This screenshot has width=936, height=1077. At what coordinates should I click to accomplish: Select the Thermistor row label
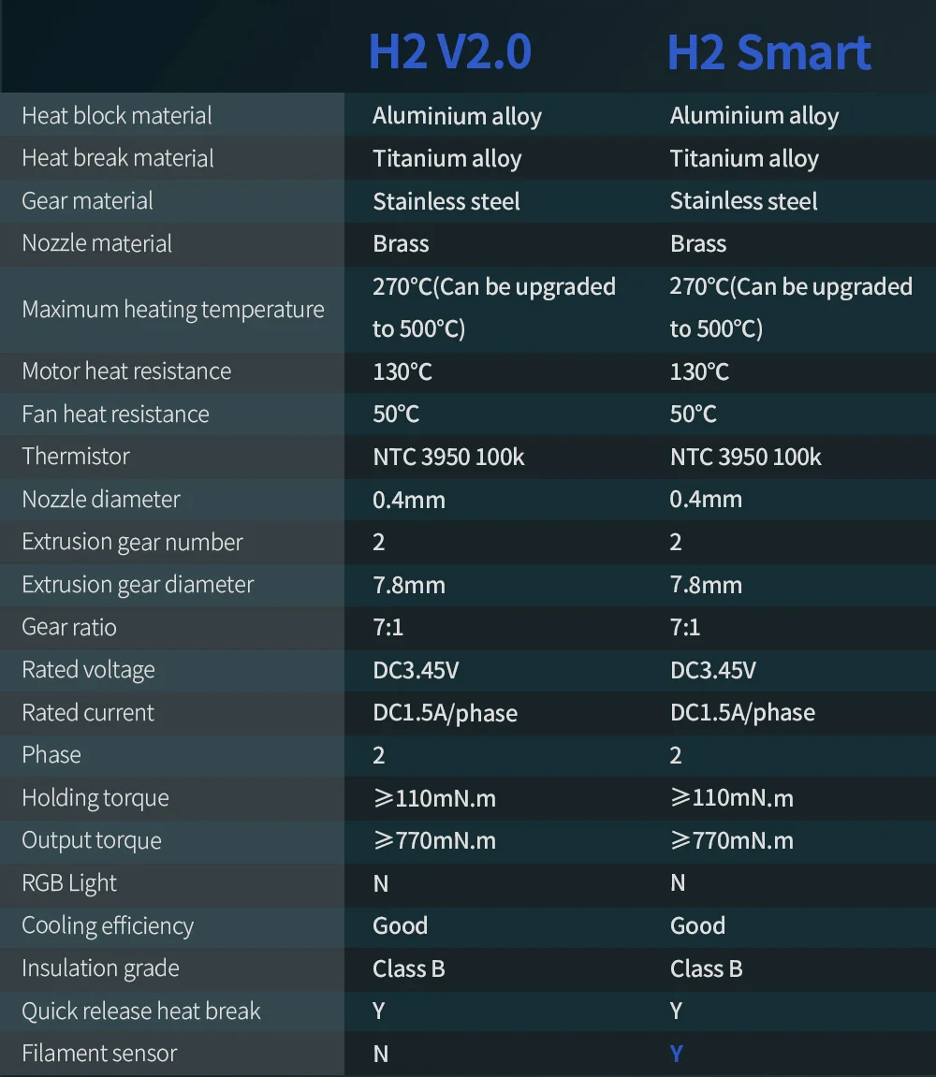pyautogui.click(x=76, y=456)
